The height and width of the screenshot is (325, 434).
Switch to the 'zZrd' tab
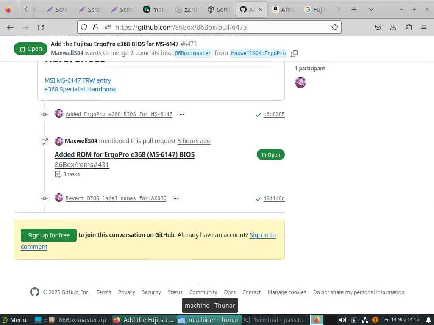pos(186,10)
